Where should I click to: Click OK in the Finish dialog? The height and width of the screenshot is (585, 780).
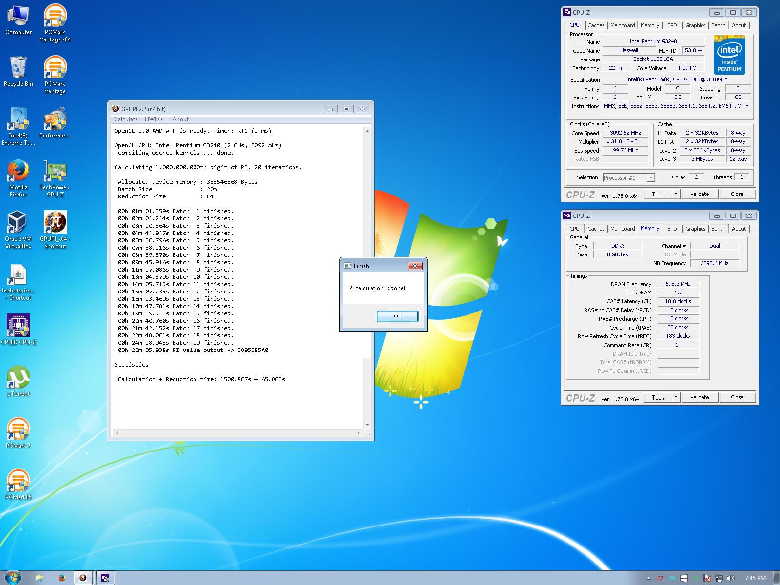click(398, 316)
